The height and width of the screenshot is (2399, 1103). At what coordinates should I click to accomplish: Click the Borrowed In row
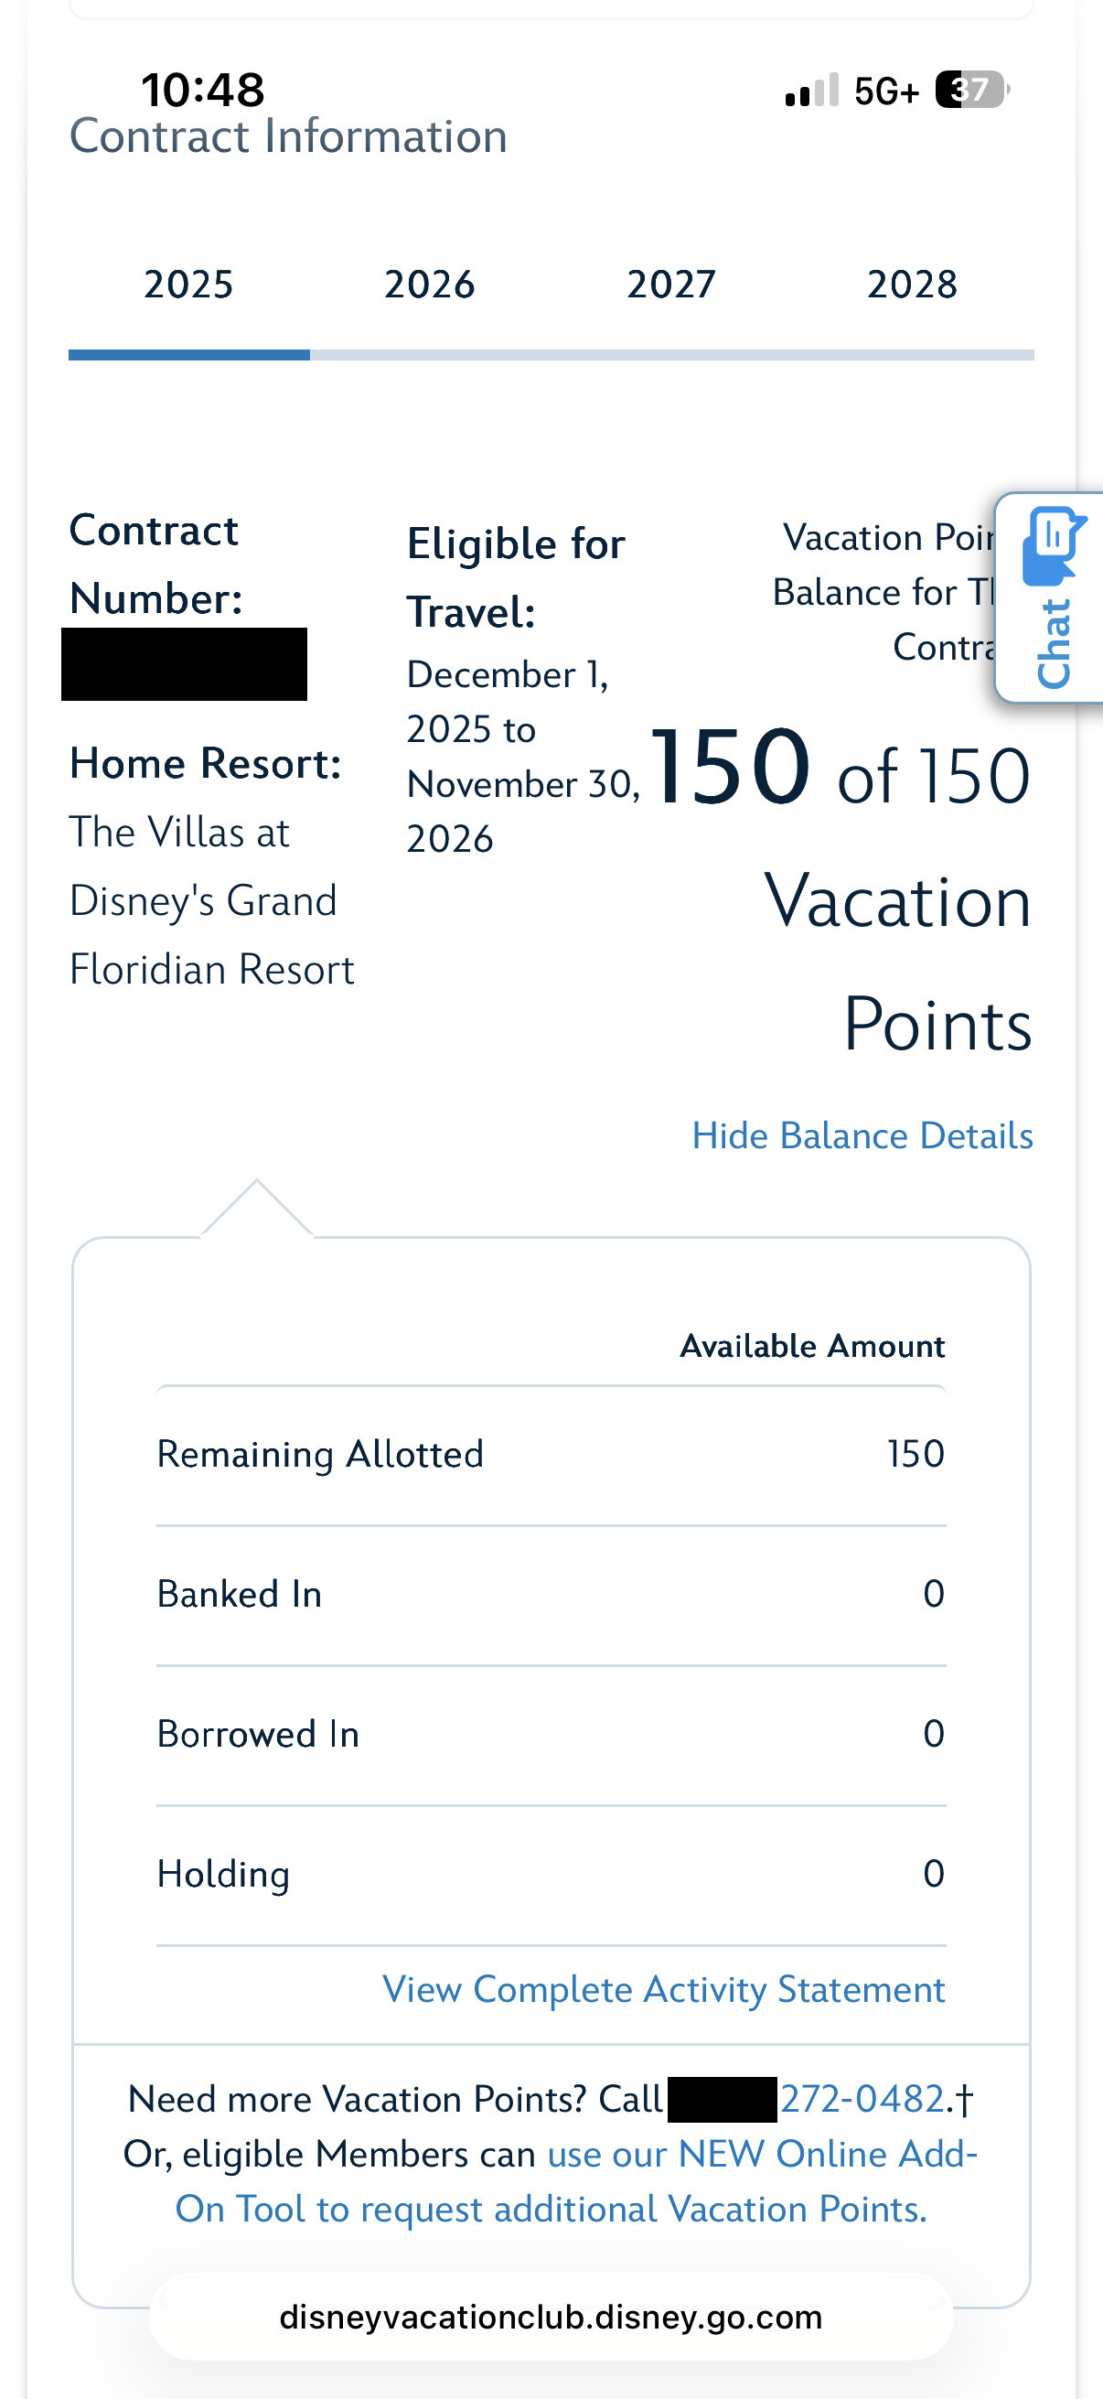(551, 1734)
